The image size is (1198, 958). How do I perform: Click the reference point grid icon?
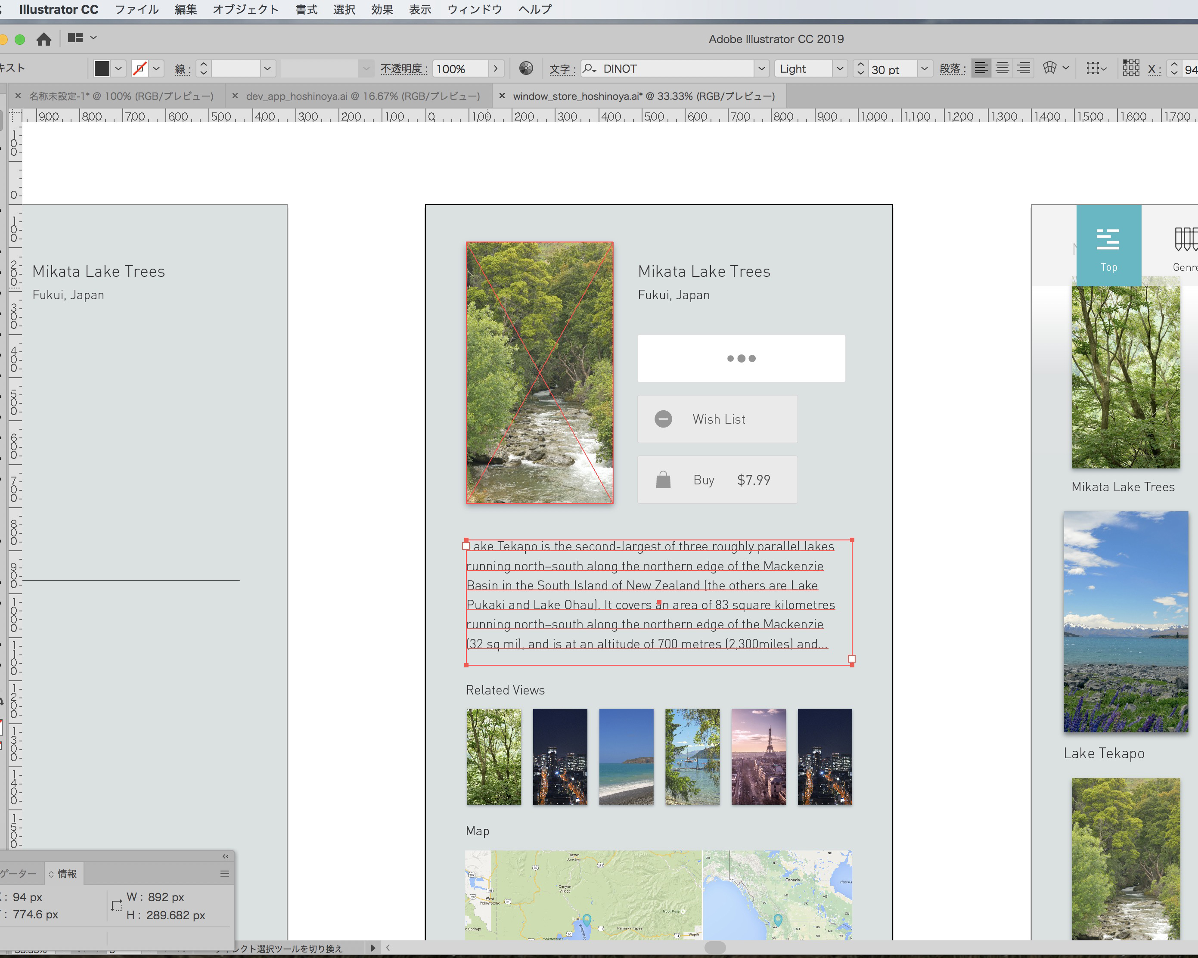pyautogui.click(x=1131, y=68)
